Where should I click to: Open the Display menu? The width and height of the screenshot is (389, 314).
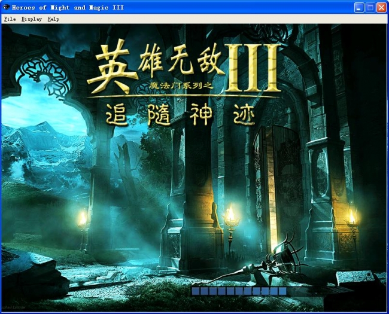32,19
